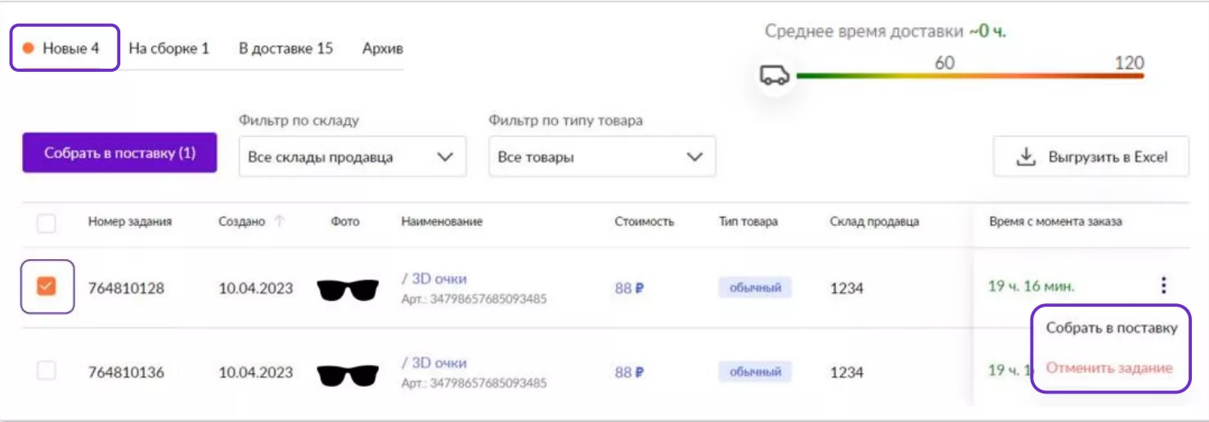The width and height of the screenshot is (1209, 422).
Task: Uncheck the checkbox for task 764810128
Action: point(47,286)
